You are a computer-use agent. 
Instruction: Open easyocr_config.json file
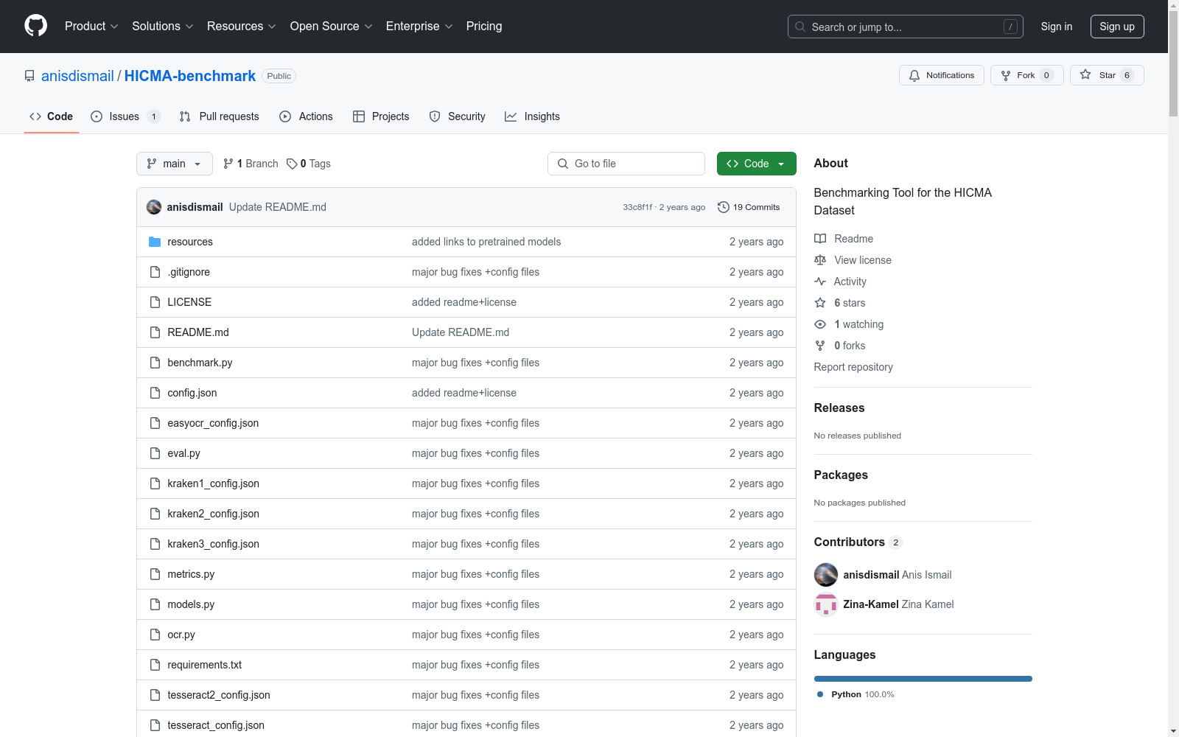[x=213, y=423]
